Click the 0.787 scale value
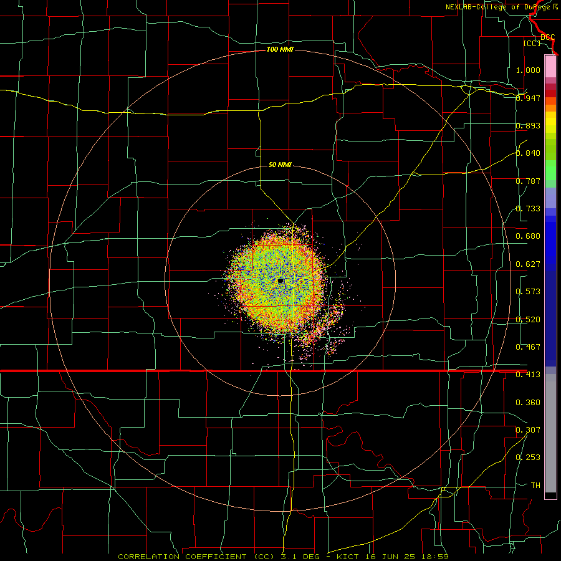This screenshot has width=561, height=561. point(528,181)
